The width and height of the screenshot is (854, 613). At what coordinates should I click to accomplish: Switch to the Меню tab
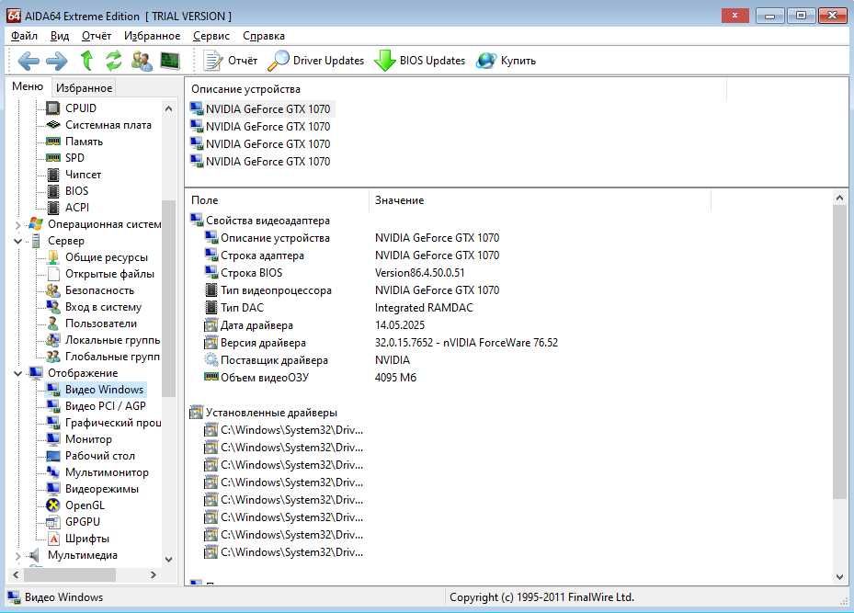click(x=28, y=86)
